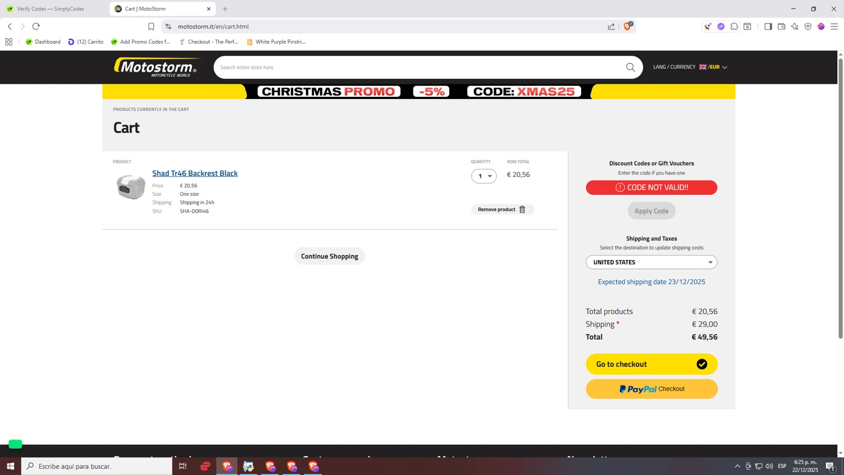Click the share page icon
Viewport: 844px width, 475px height.
pyautogui.click(x=611, y=26)
